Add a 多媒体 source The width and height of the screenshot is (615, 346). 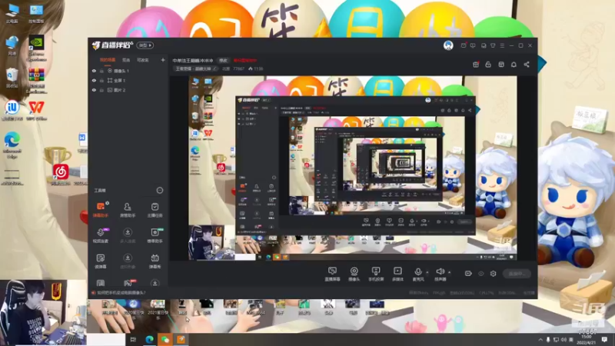tap(397, 274)
